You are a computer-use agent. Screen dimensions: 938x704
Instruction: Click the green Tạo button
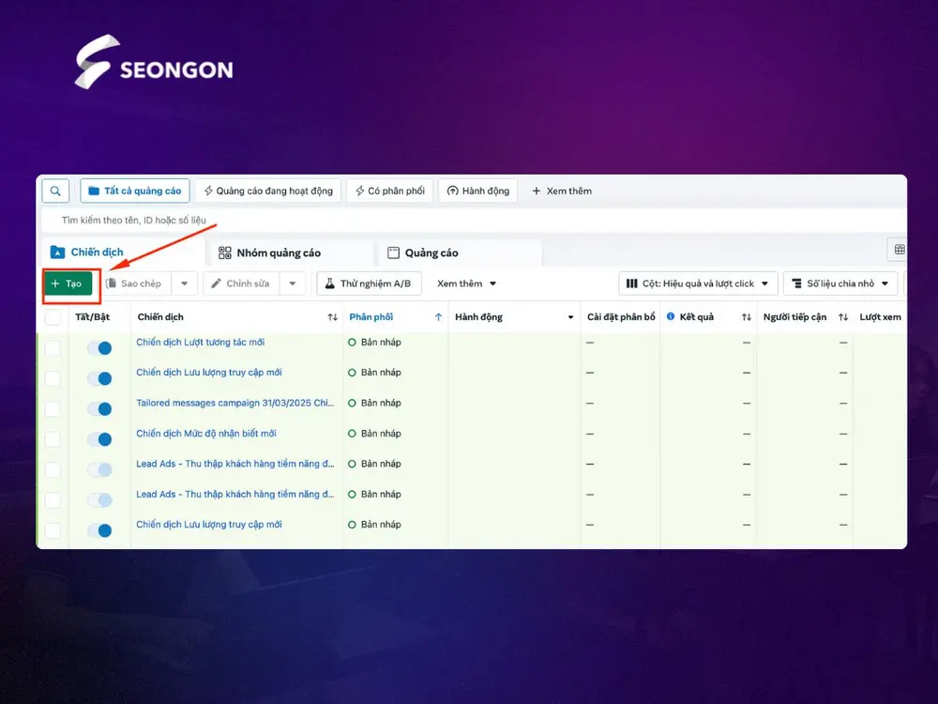[68, 283]
